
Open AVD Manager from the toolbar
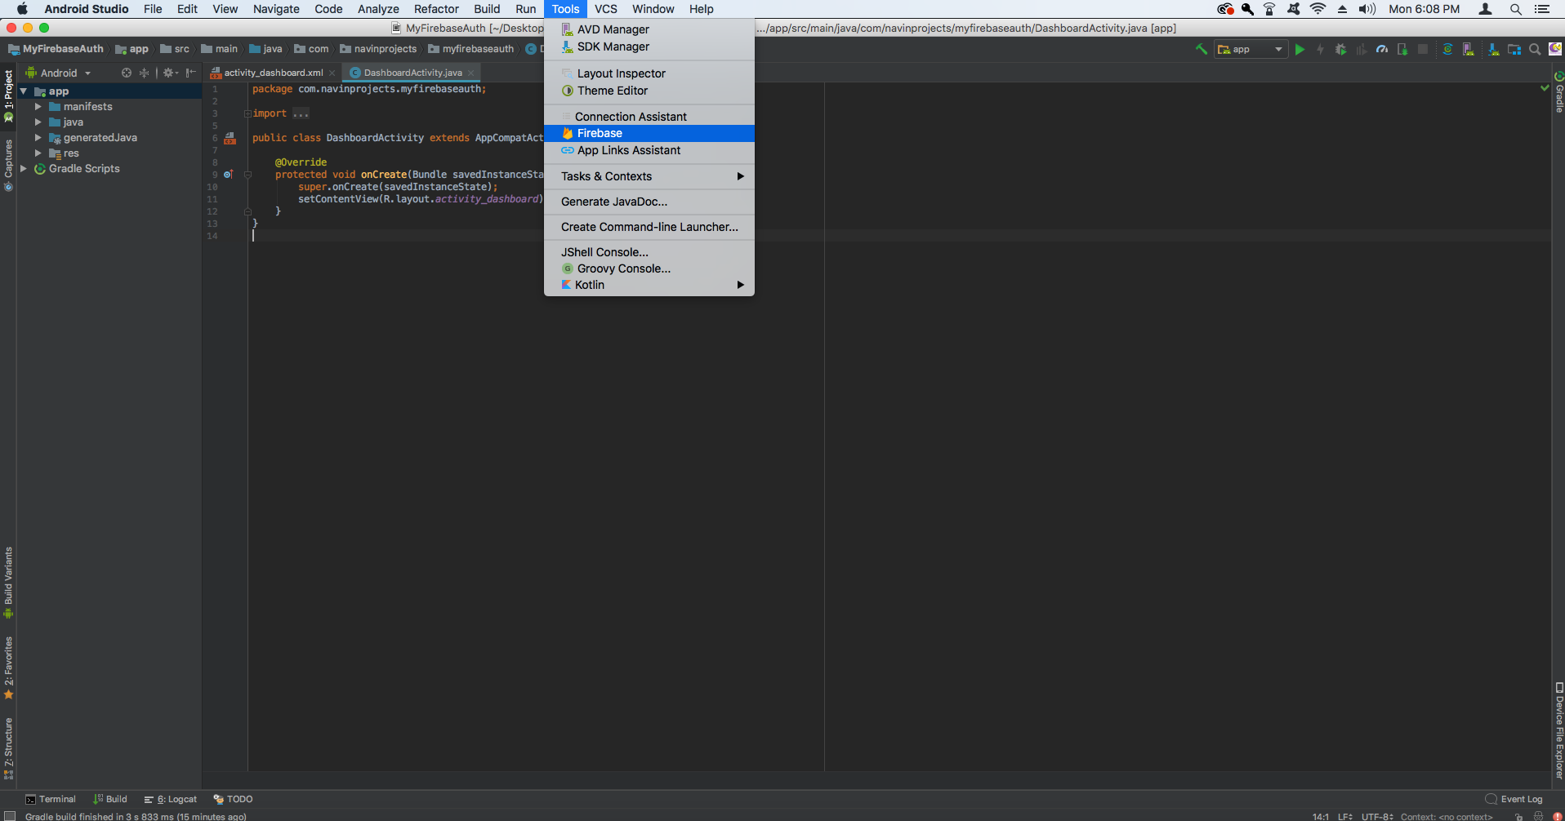coord(1468,49)
